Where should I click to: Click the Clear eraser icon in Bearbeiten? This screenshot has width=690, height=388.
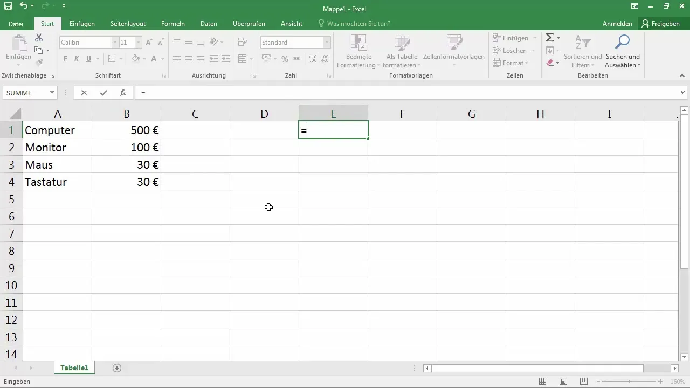click(x=549, y=63)
